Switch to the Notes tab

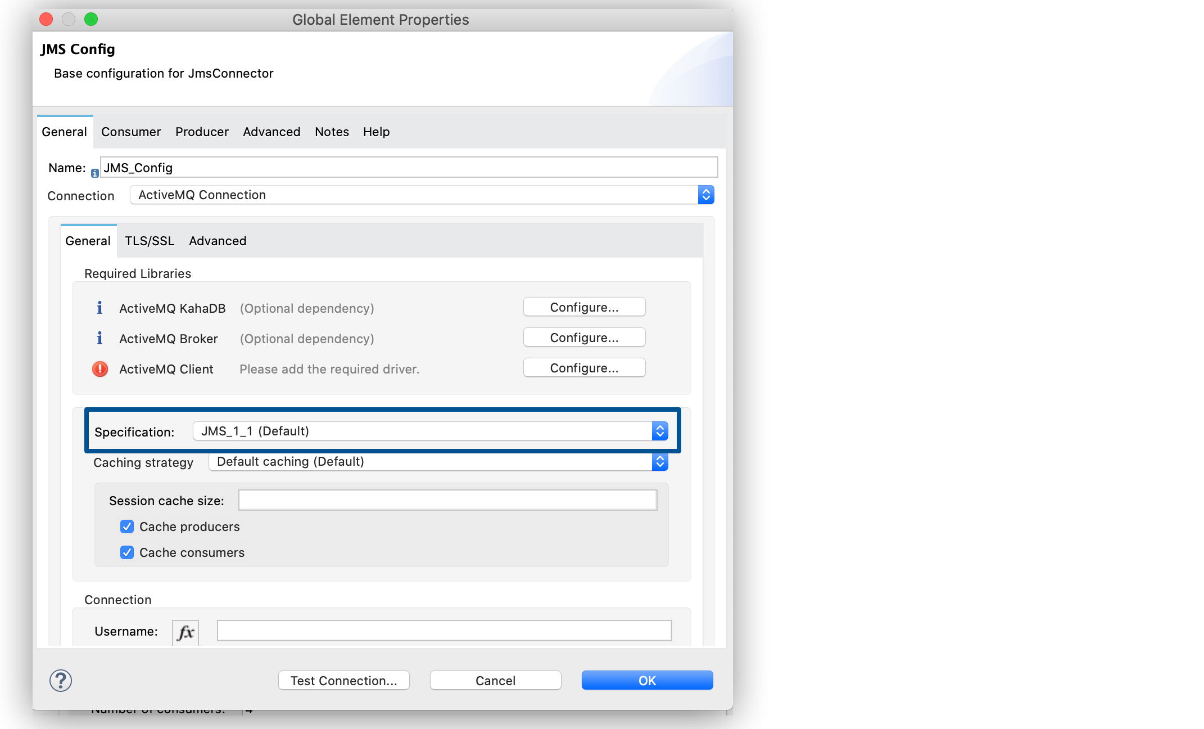tap(331, 132)
